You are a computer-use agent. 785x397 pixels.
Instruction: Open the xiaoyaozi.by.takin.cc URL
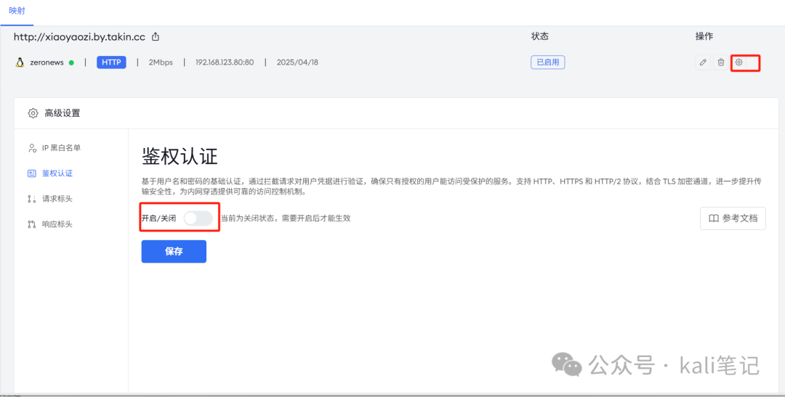[x=80, y=37]
